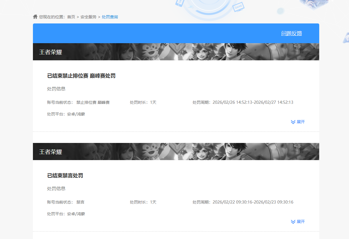
Task: Click 处罚时长 1天 in the mute card
Action: pos(143,202)
